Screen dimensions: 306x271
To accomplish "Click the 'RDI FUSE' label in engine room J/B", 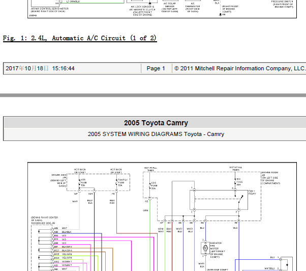I will (x=239, y=182).
